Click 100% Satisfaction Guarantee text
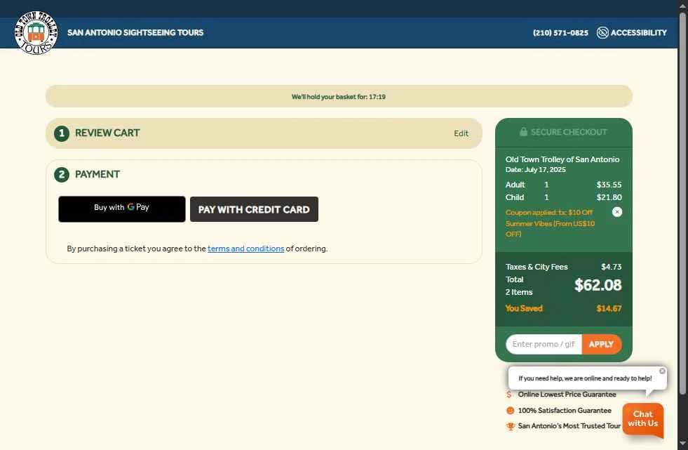 click(565, 411)
